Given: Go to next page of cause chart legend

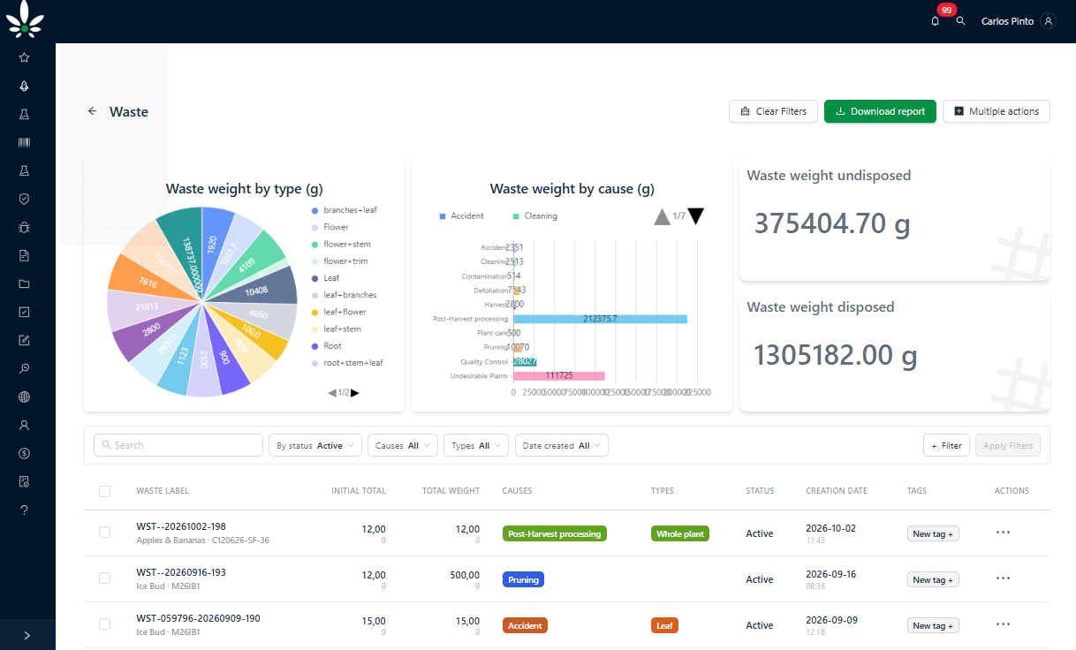Looking at the screenshot, I should tap(696, 216).
